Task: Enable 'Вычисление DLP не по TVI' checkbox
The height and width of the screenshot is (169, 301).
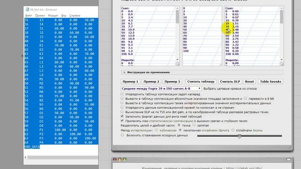Action: point(122,112)
